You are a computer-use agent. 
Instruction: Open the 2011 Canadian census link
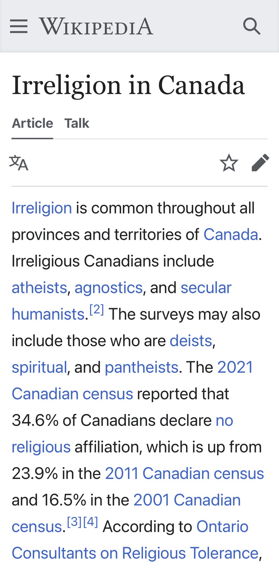[x=184, y=474]
